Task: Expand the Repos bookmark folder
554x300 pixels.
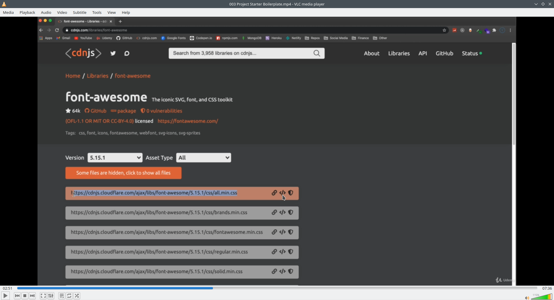Action: pos(312,38)
